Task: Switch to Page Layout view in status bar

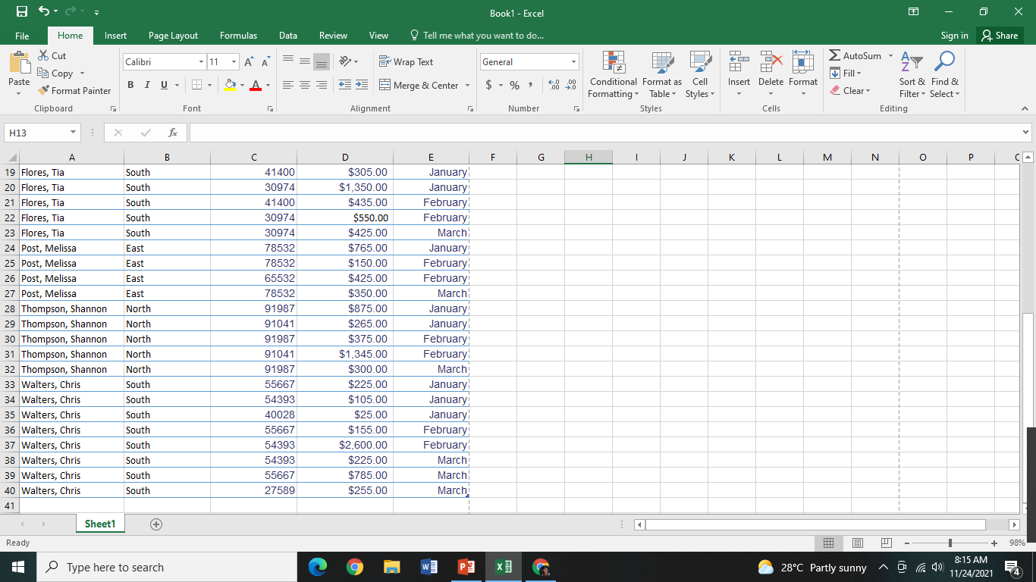Action: tap(858, 543)
